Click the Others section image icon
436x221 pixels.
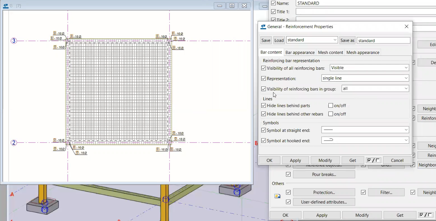pyautogui.click(x=277, y=196)
